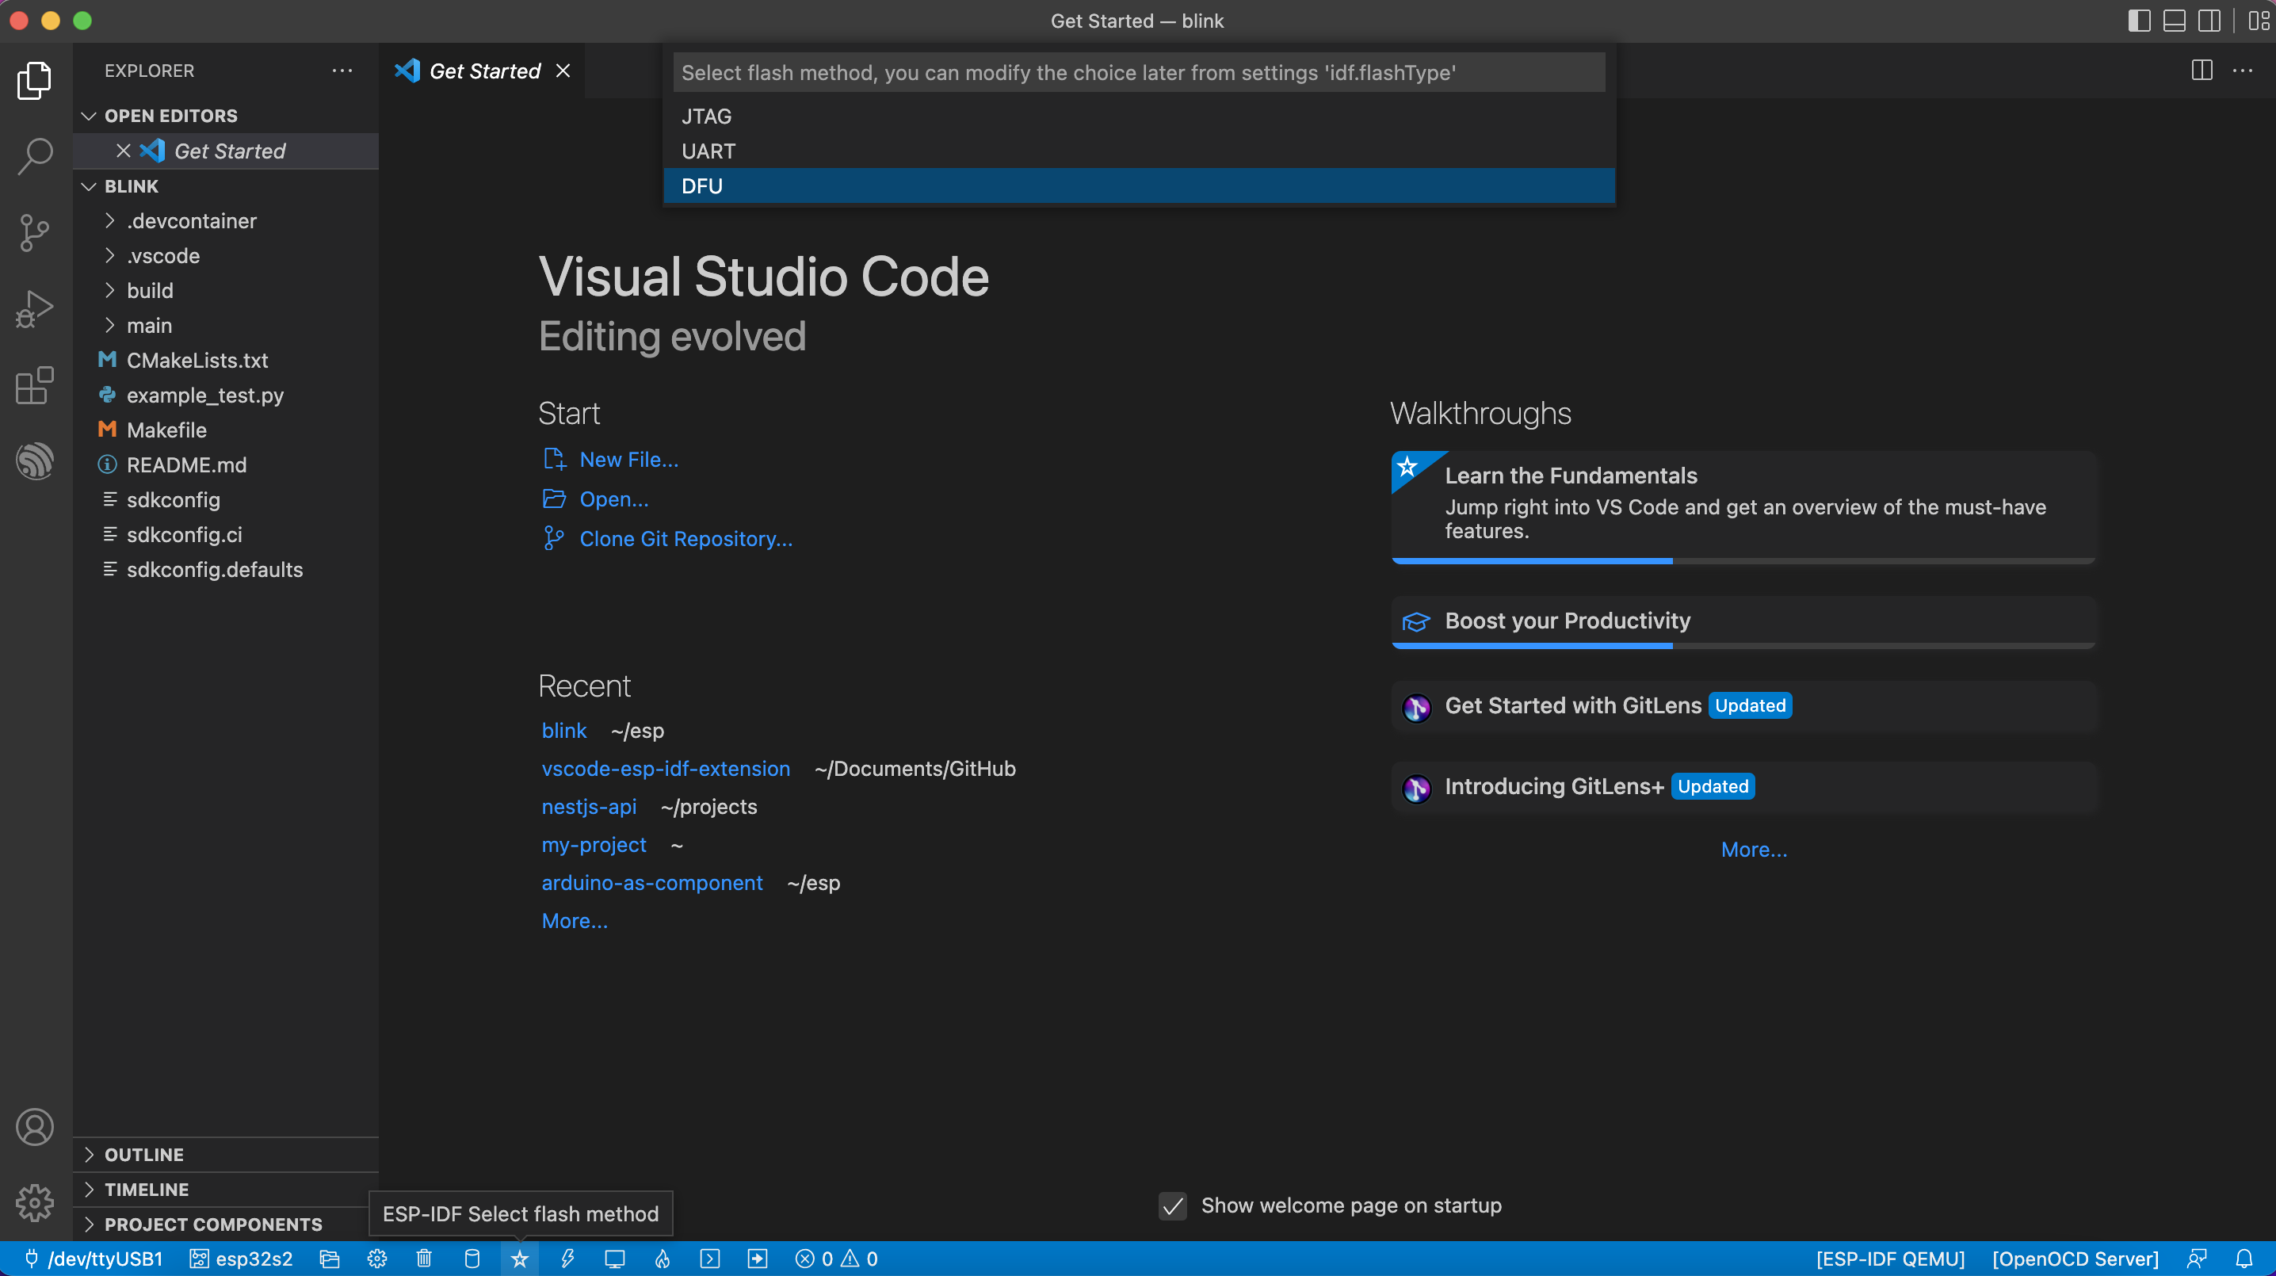Run full clean with the trash icon
Viewport: 2276px width, 1276px height.
423,1259
